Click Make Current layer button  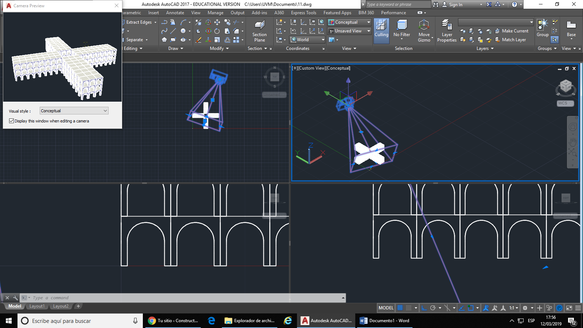click(515, 31)
